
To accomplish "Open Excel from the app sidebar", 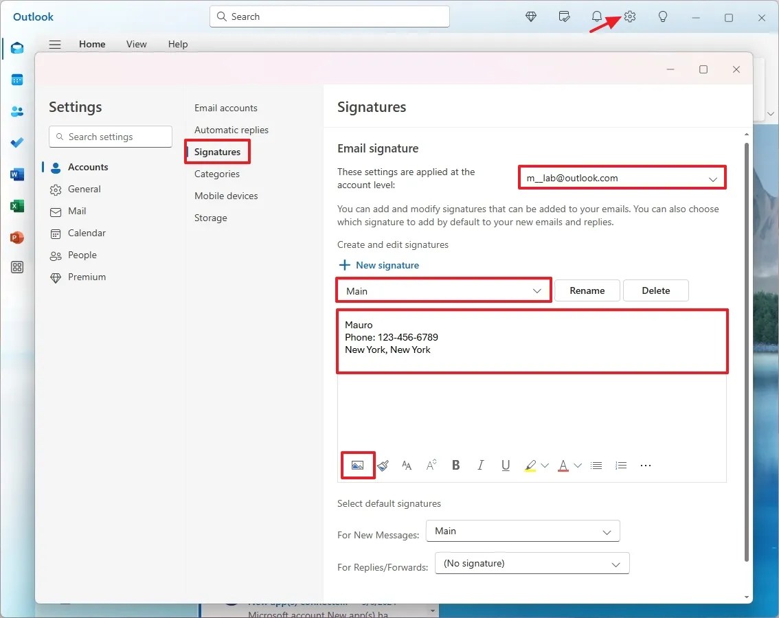I will [x=16, y=205].
